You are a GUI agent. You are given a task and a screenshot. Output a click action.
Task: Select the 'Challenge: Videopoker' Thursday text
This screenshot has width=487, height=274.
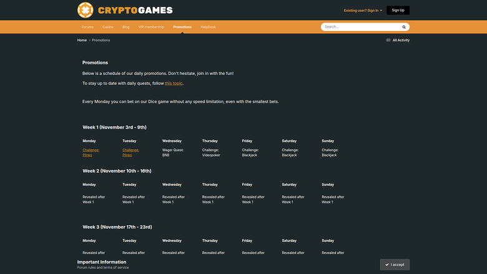pos(211,152)
